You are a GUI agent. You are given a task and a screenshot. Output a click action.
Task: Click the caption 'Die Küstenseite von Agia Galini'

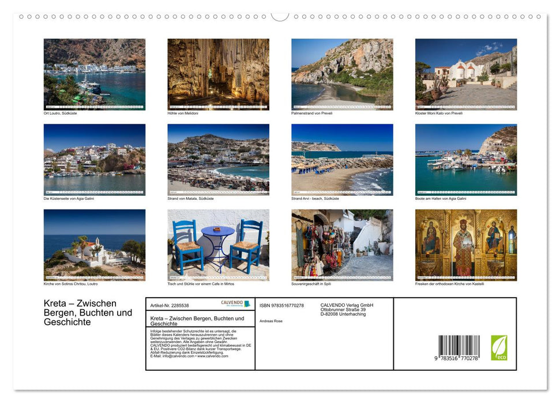(69, 199)
